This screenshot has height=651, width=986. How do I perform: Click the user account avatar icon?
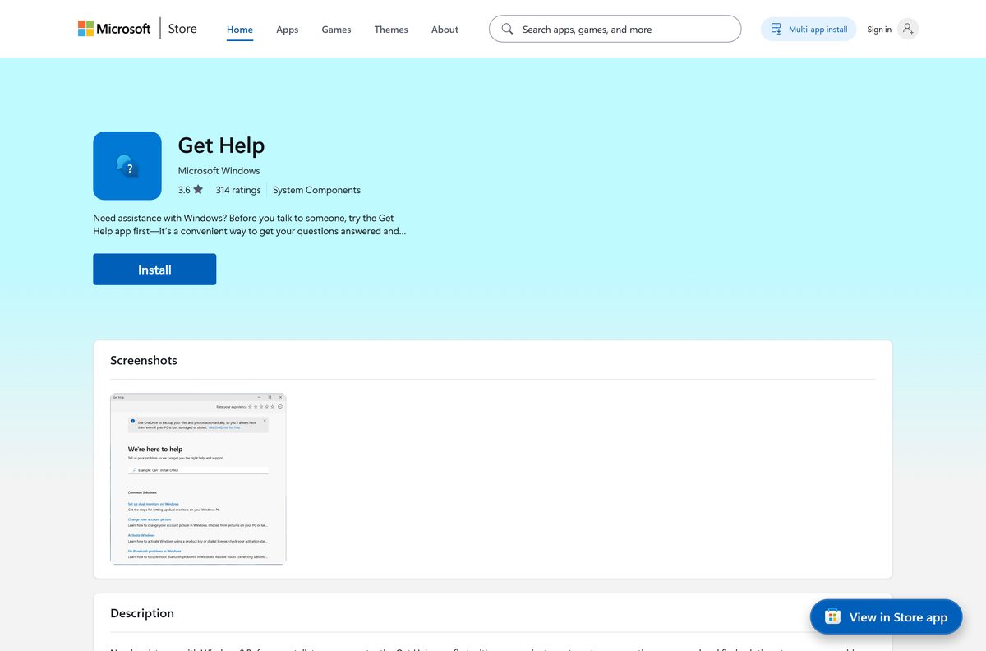click(908, 29)
